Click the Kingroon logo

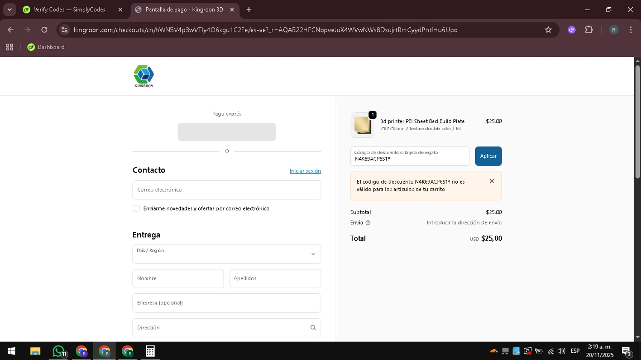pyautogui.click(x=144, y=76)
